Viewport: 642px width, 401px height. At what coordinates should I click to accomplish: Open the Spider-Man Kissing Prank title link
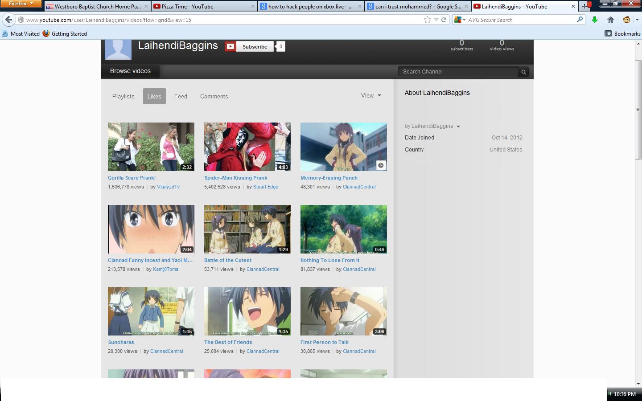(236, 178)
